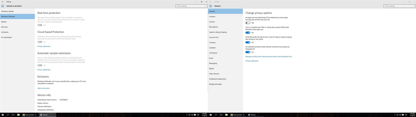Open Privacy Statement under Cloud-based Protection
Image resolution: width=416 pixels, height=117 pixels.
(44, 46)
